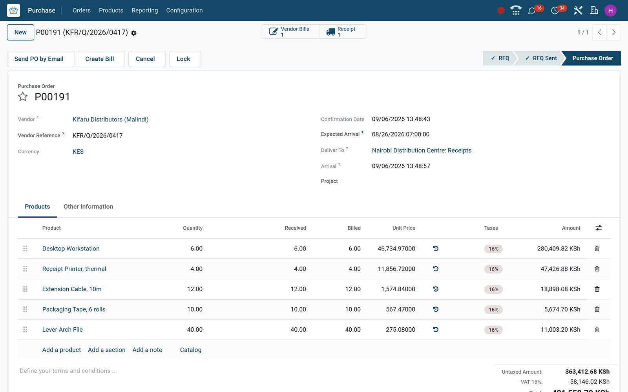This screenshot has height=392, width=628.
Task: Click the RFQ Sent status stage
Action: point(540,58)
